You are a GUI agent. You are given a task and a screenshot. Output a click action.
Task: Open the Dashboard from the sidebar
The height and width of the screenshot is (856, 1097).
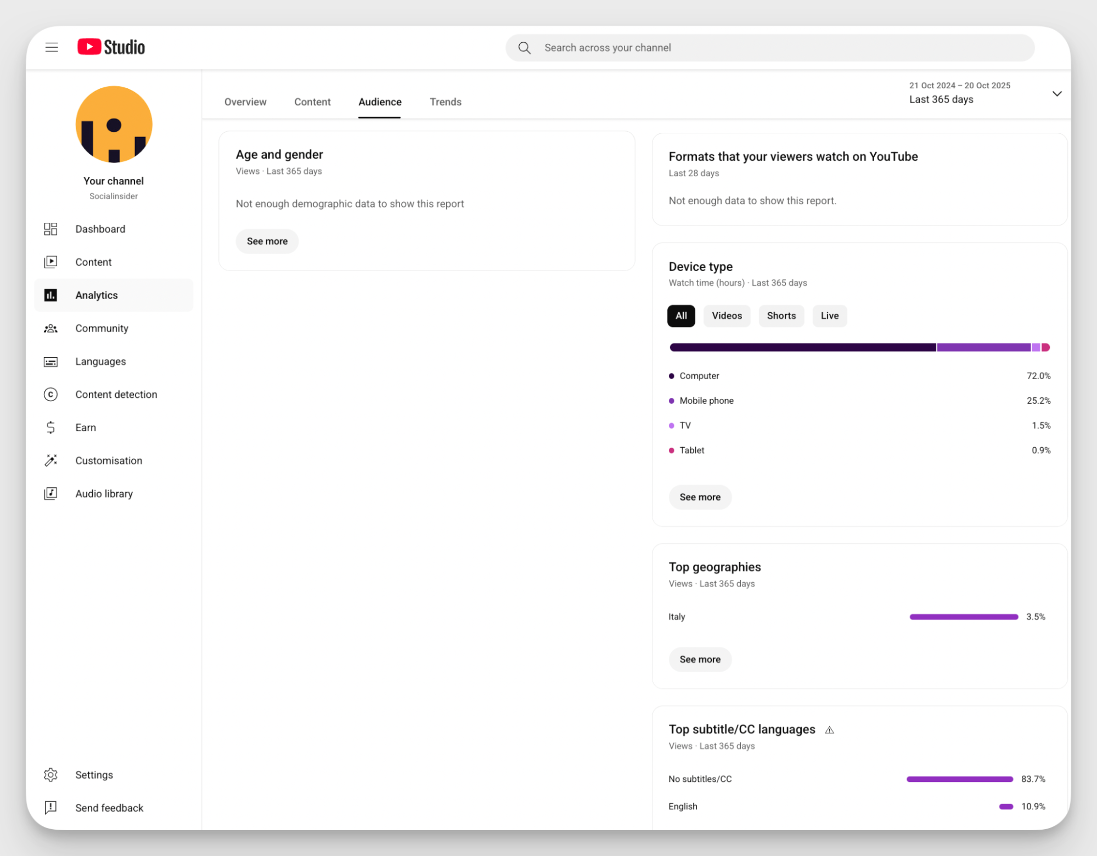pos(100,229)
